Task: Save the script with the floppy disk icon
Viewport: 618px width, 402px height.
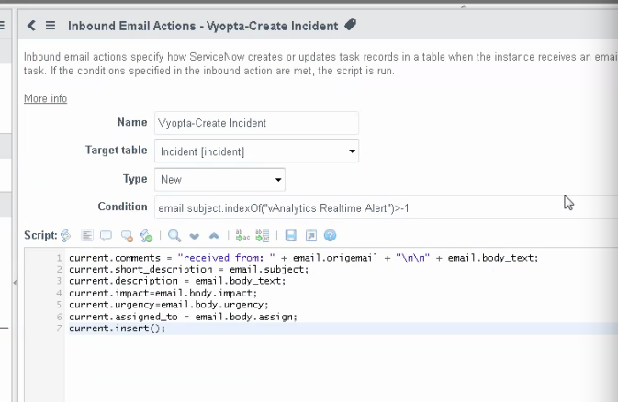Action: [291, 236]
